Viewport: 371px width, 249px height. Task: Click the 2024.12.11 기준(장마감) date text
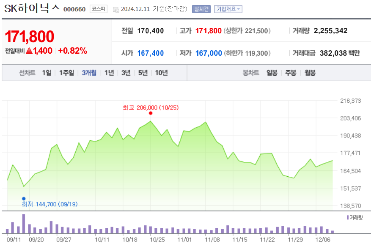tap(154, 9)
